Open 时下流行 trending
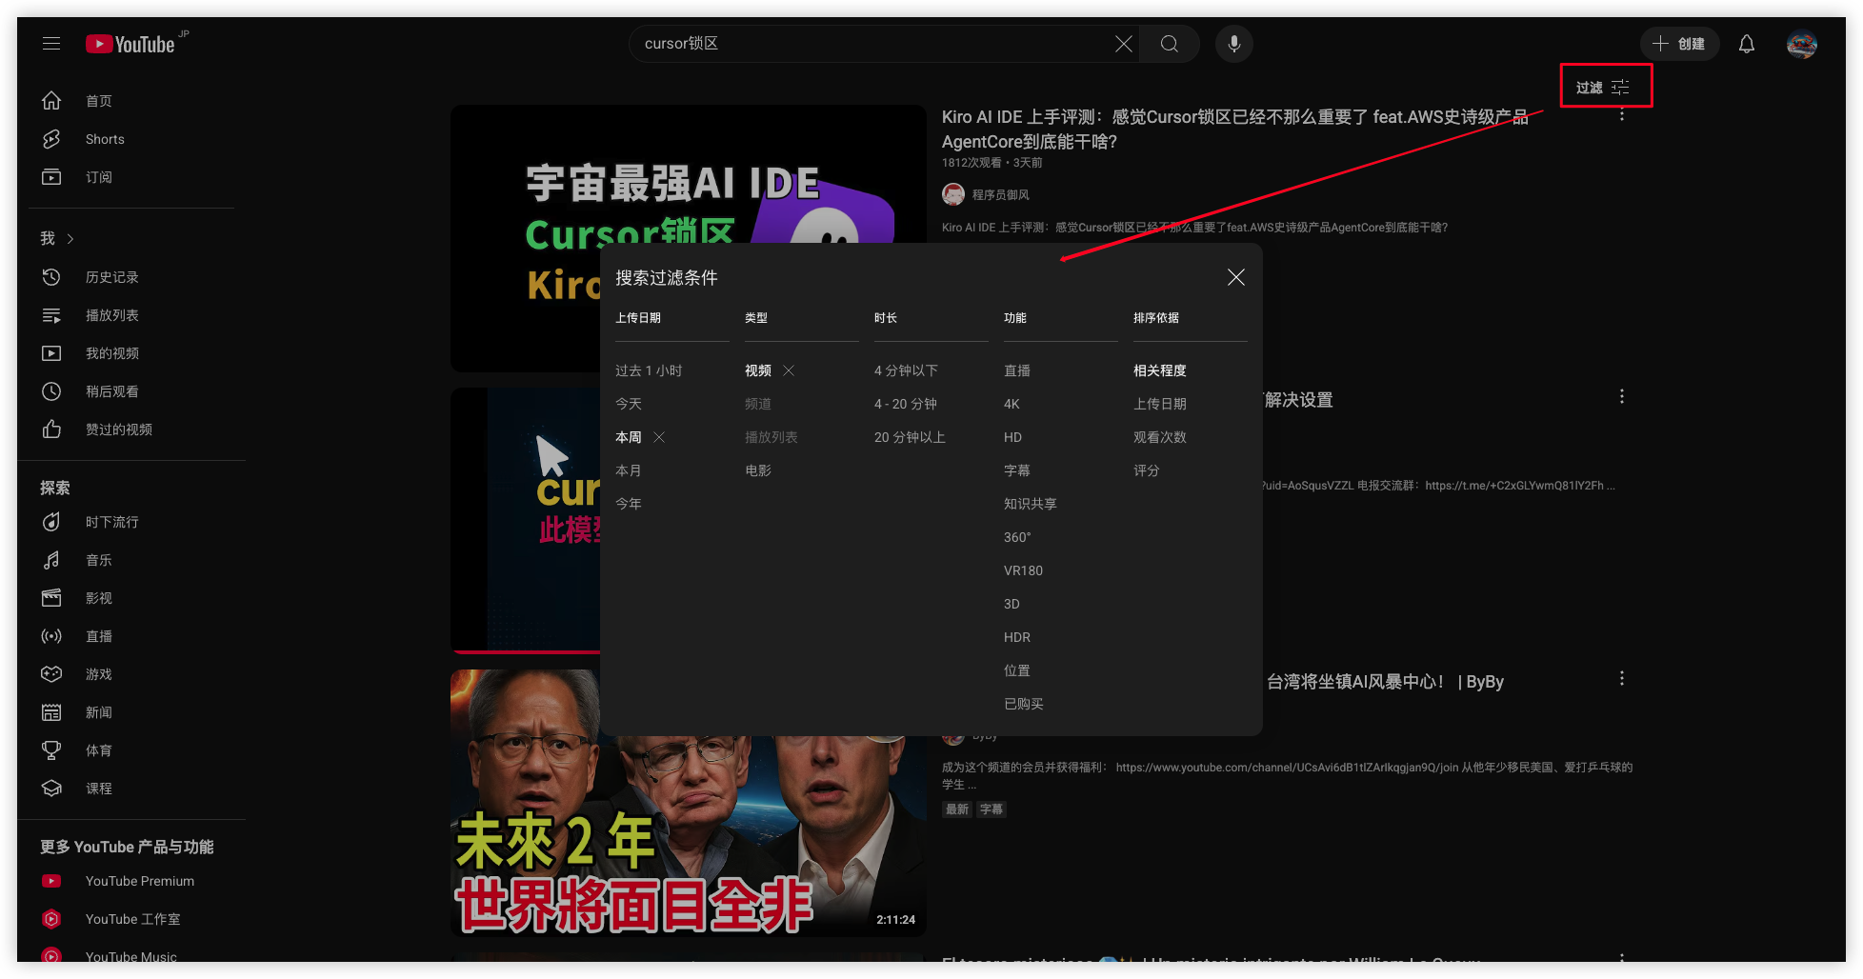Screen dimensions: 1863x979 pos(131,522)
